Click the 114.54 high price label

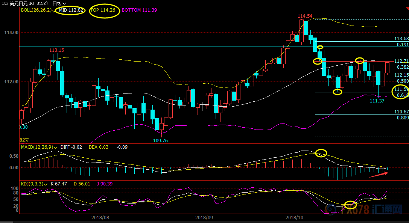click(305, 16)
